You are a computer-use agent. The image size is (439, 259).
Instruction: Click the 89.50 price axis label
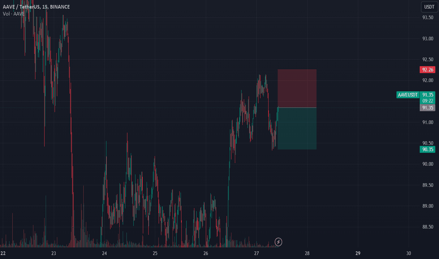point(428,185)
